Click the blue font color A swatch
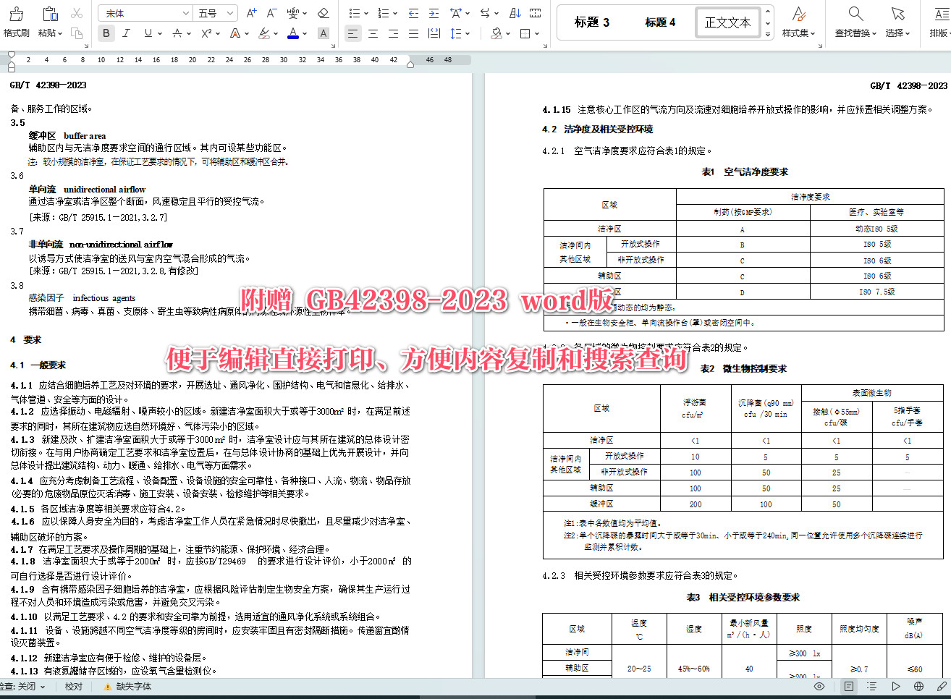Image resolution: width=951 pixels, height=699 pixels. pyautogui.click(x=292, y=33)
